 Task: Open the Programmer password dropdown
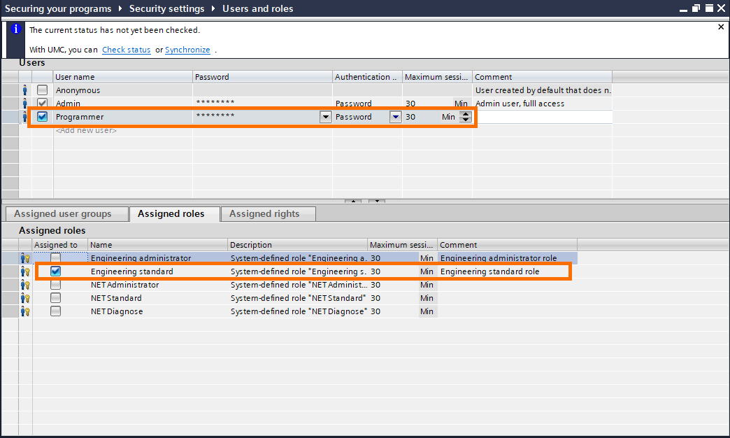tap(324, 116)
